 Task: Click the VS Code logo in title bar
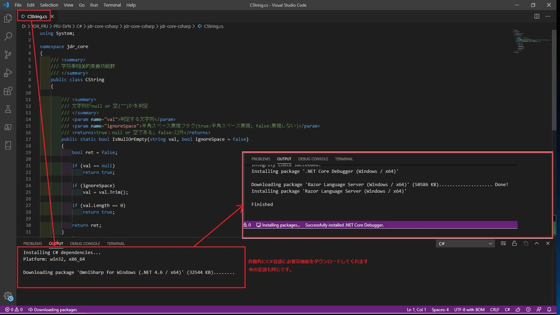[5, 5]
